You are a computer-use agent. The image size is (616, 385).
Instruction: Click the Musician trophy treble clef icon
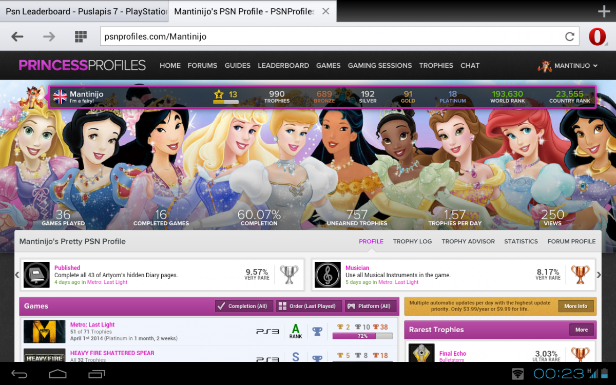click(x=328, y=275)
